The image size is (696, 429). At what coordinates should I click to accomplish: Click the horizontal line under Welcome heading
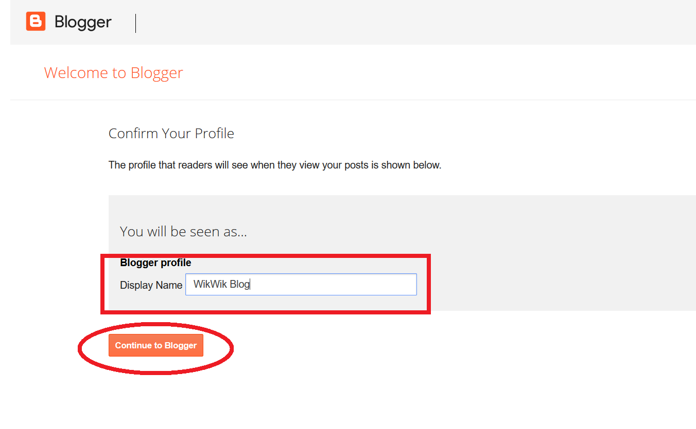[360, 100]
